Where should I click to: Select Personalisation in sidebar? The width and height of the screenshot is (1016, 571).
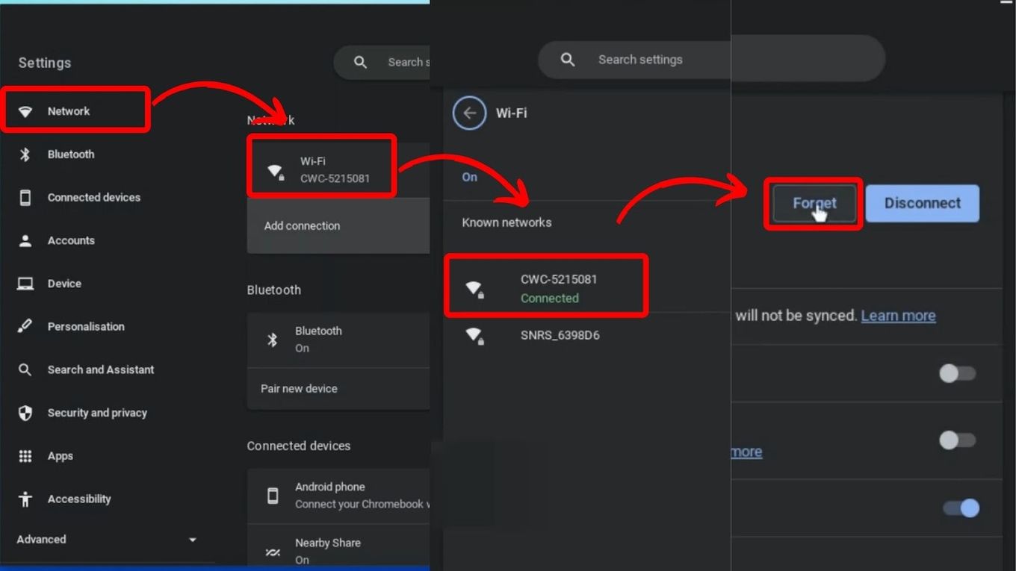pyautogui.click(x=86, y=326)
